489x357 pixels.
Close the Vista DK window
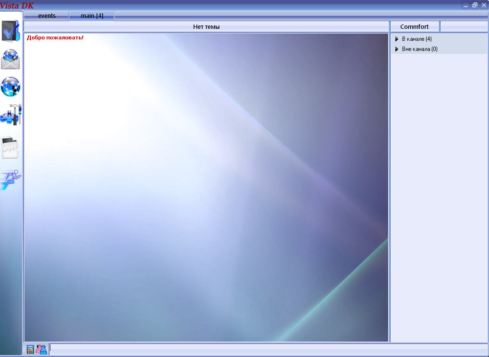tap(484, 5)
